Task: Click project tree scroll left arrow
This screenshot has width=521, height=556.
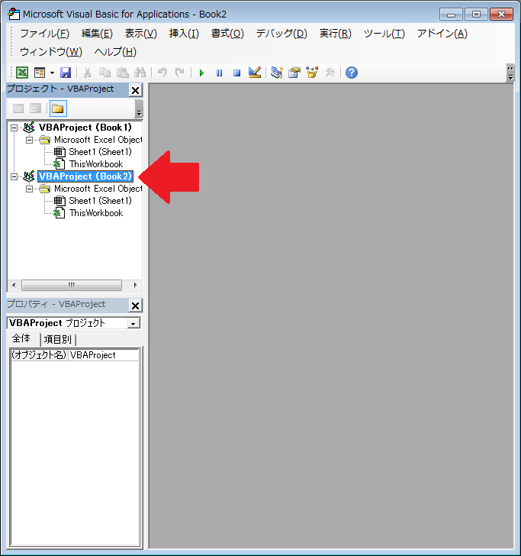Action: pos(14,285)
